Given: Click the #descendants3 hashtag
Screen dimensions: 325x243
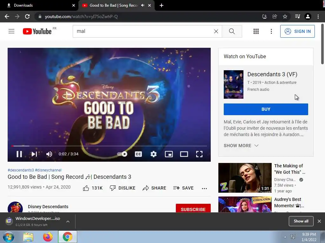Looking at the screenshot, I should [x=21, y=170].
